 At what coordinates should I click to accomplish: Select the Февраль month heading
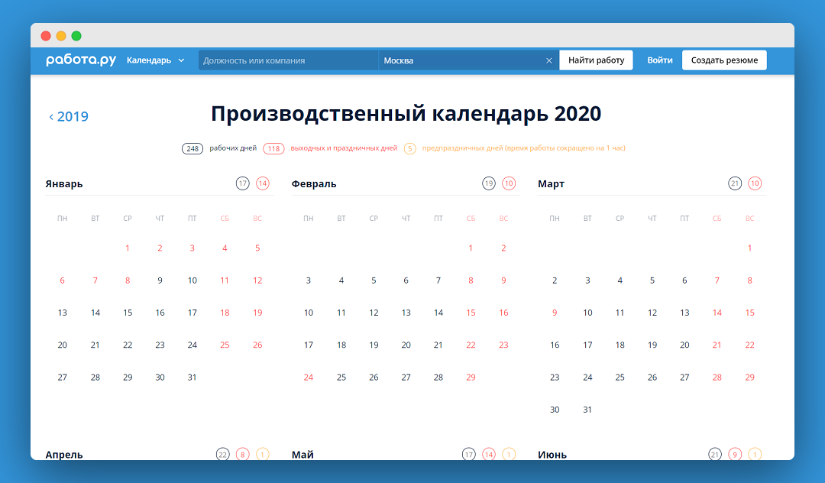click(314, 184)
